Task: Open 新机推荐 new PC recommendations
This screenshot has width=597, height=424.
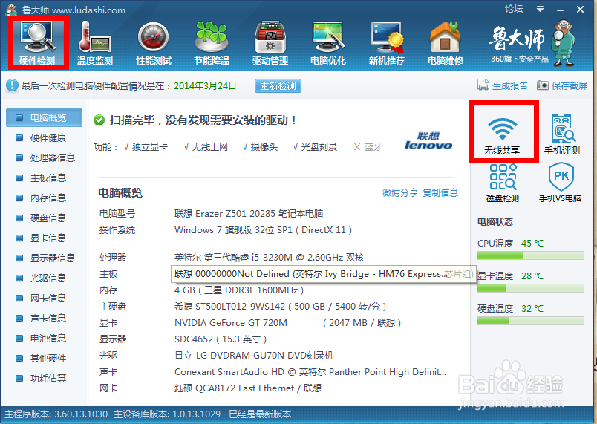Action: point(387,43)
